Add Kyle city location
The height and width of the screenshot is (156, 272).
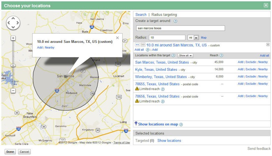(241, 69)
